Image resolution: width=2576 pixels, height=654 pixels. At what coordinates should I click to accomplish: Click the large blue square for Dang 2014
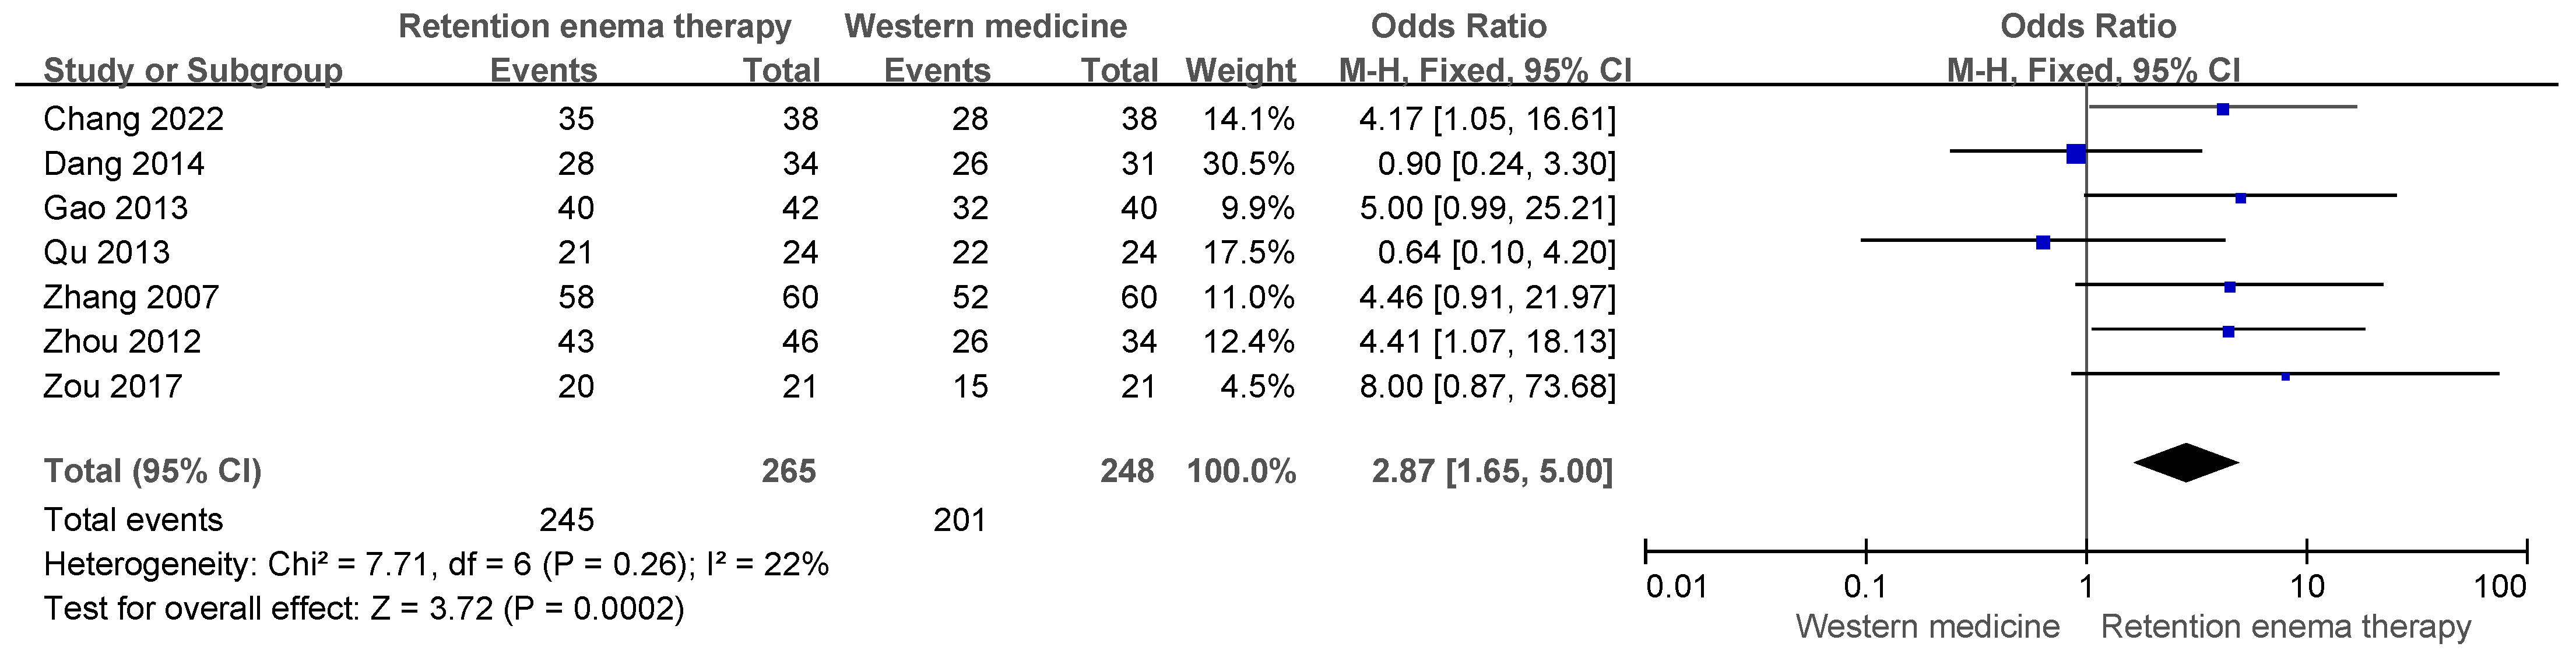coord(2076,153)
